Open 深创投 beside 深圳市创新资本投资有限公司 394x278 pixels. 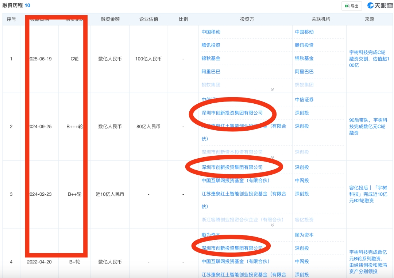tap(302, 152)
